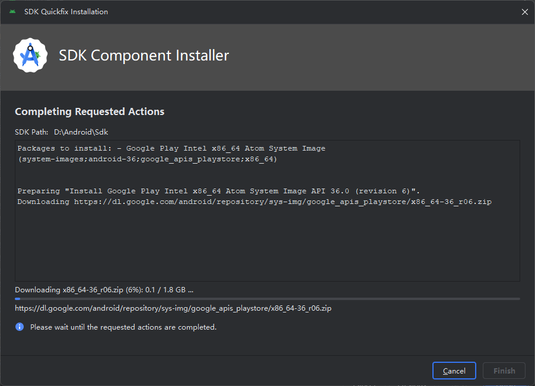This screenshot has width=535, height=386.
Task: Click the Android icon in the title bar
Action: pyautogui.click(x=12, y=12)
